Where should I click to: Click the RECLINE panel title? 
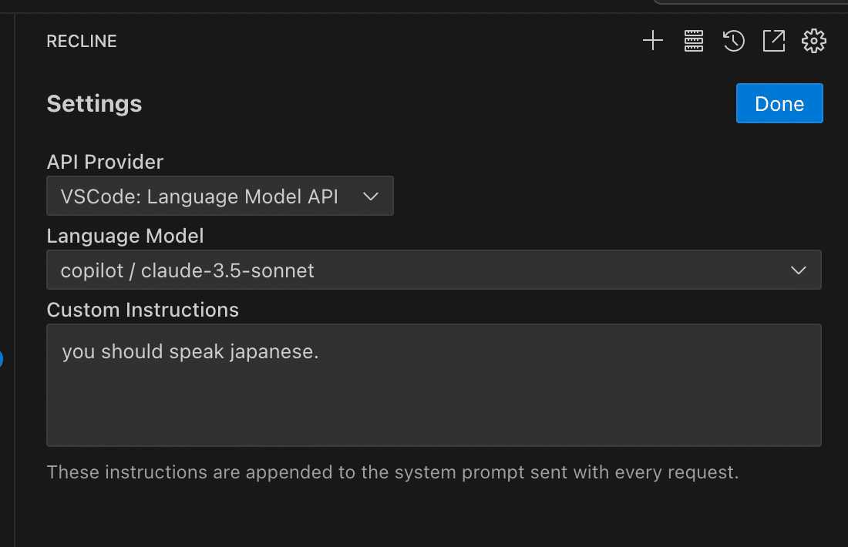pos(82,41)
